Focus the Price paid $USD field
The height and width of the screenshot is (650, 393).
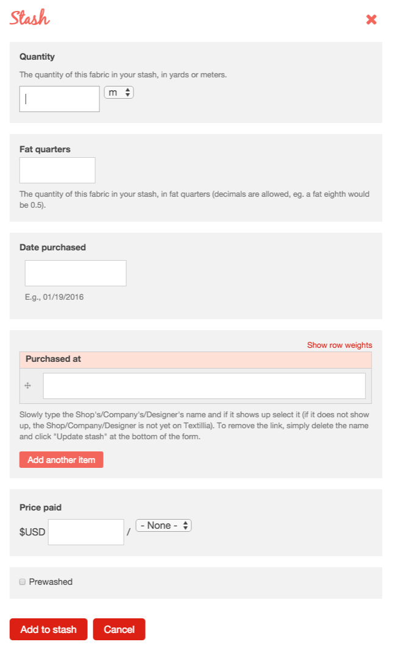[x=86, y=532]
